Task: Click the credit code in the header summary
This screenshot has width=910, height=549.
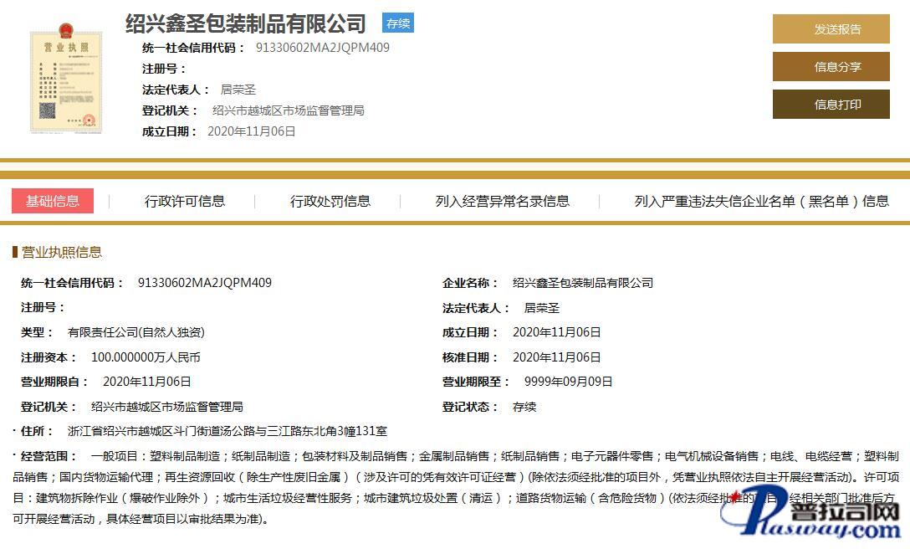Action: pyautogui.click(x=322, y=48)
